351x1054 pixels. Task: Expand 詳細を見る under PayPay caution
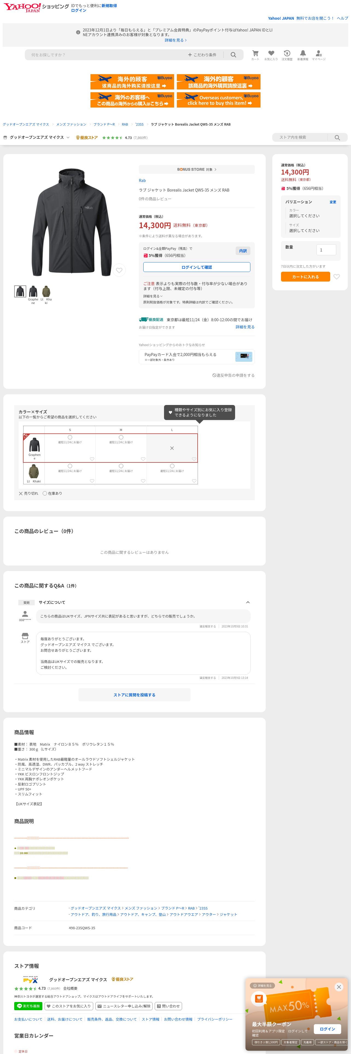coord(153,296)
